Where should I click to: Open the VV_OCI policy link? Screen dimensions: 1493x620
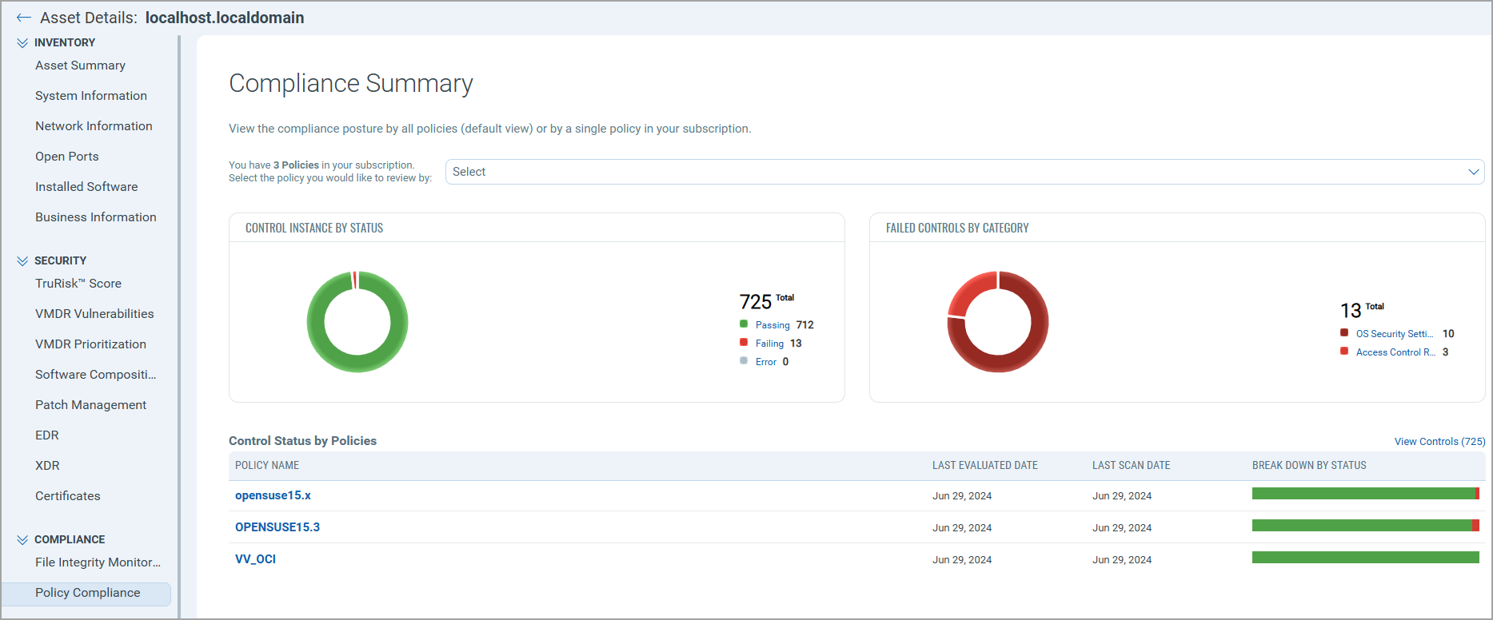coord(255,559)
